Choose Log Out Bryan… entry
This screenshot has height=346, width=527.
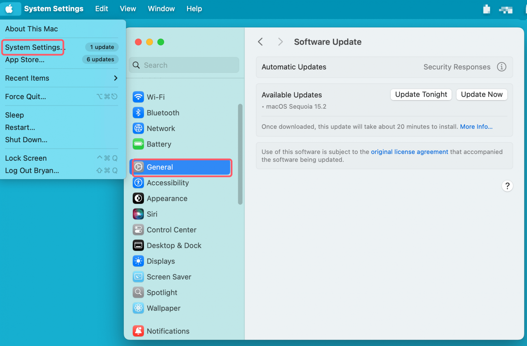point(32,171)
